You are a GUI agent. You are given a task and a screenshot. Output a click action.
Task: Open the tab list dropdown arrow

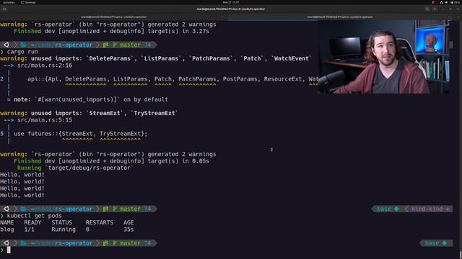click(458, 17)
